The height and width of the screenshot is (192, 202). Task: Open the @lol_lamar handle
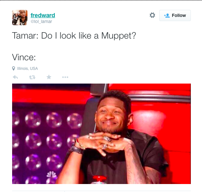pos(41,21)
